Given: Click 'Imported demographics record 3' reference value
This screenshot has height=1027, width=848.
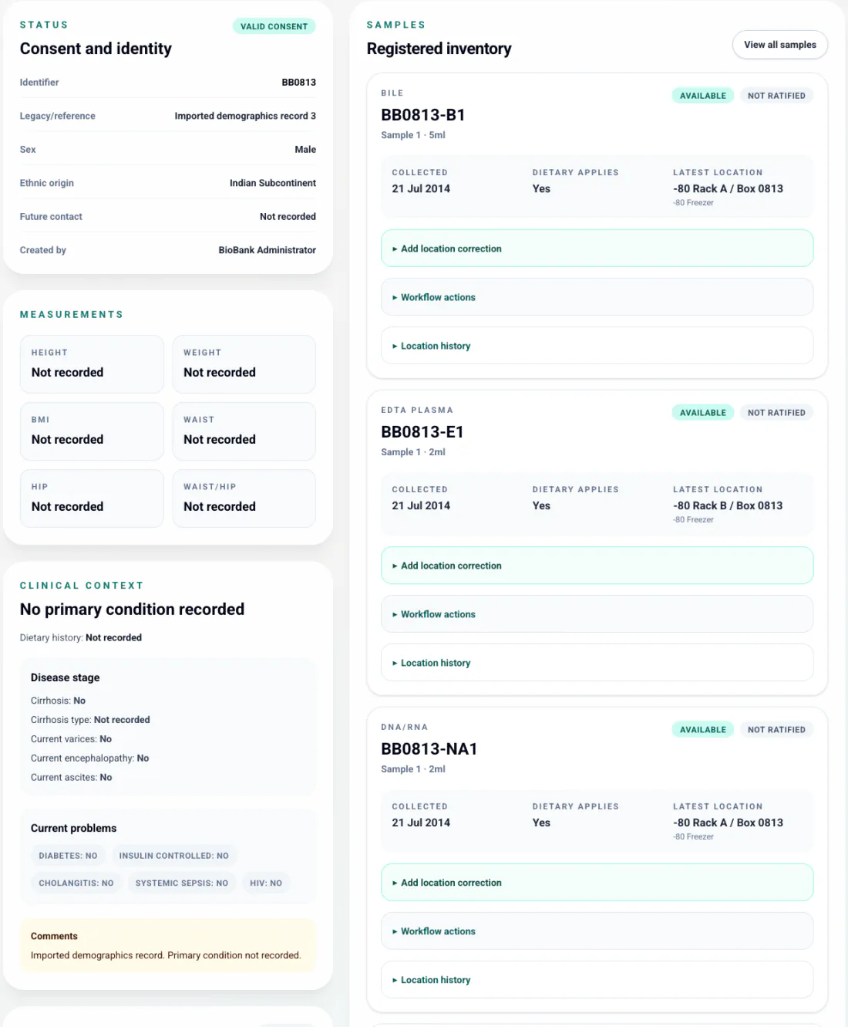Looking at the screenshot, I should (x=245, y=116).
